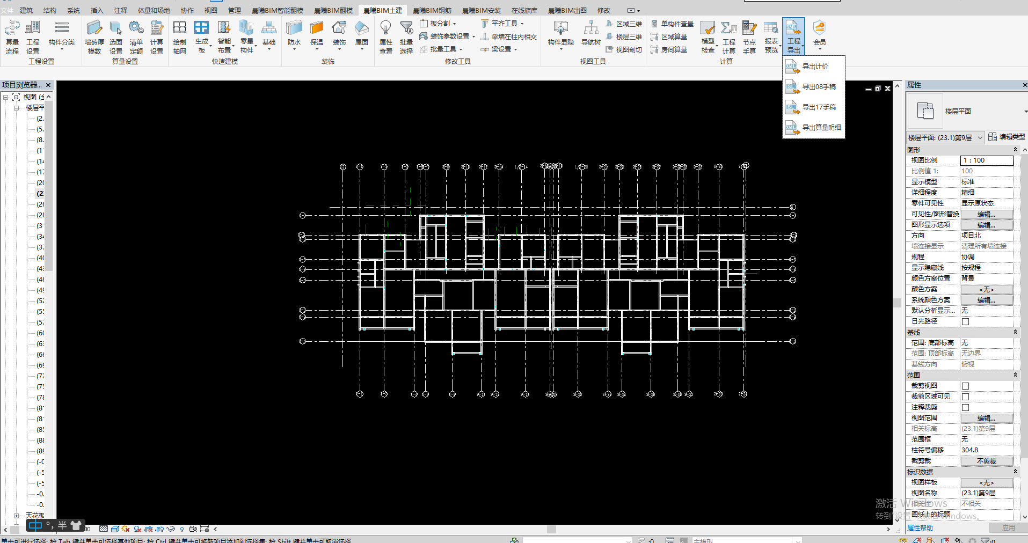1028x543 pixels.
Task: Click the 保温 insulation icon
Action: tap(317, 35)
